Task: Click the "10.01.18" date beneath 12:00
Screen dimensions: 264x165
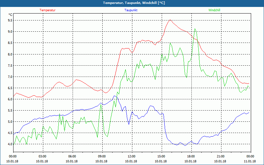Action: [131, 161]
